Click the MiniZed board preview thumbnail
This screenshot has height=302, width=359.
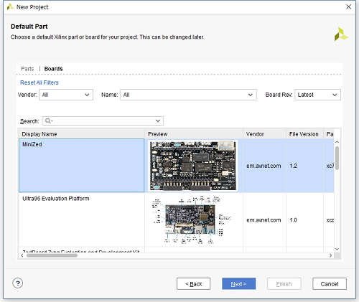[x=193, y=166]
